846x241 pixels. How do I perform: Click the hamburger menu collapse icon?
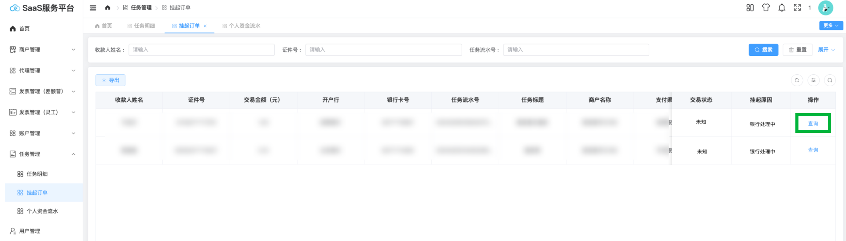point(93,8)
